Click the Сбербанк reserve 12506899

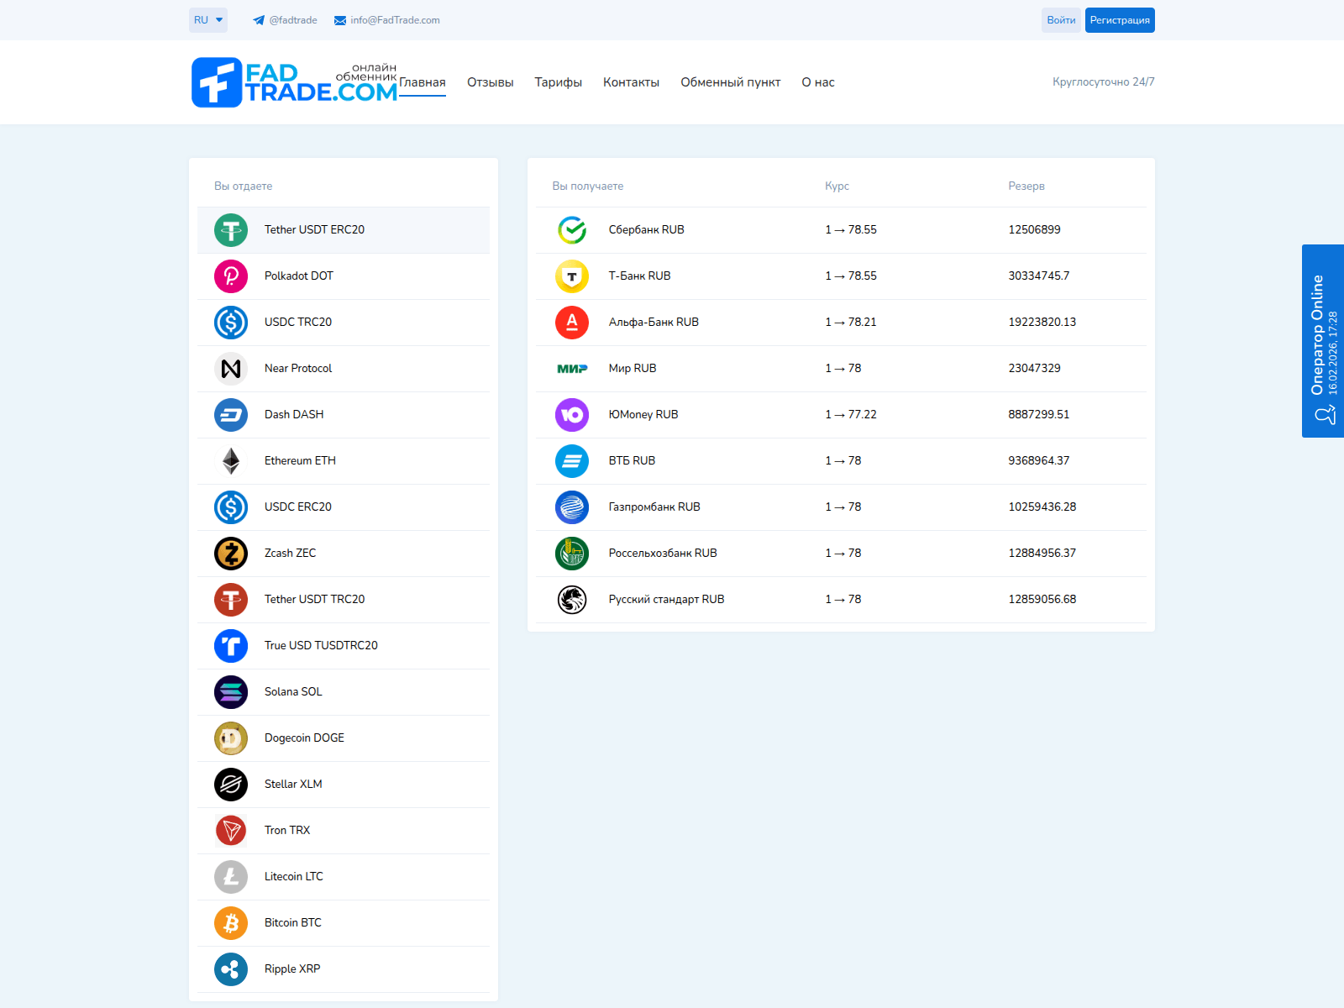[x=1034, y=230]
